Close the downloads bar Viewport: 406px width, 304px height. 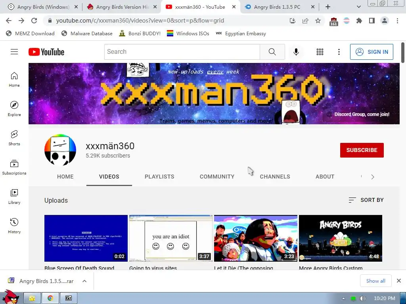[x=399, y=281]
